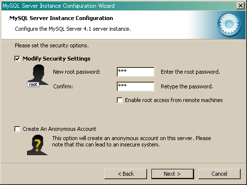
Task: Cancel the configuration wizard
Action: tap(220, 174)
